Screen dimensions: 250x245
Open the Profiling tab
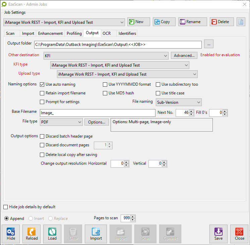point(74,33)
